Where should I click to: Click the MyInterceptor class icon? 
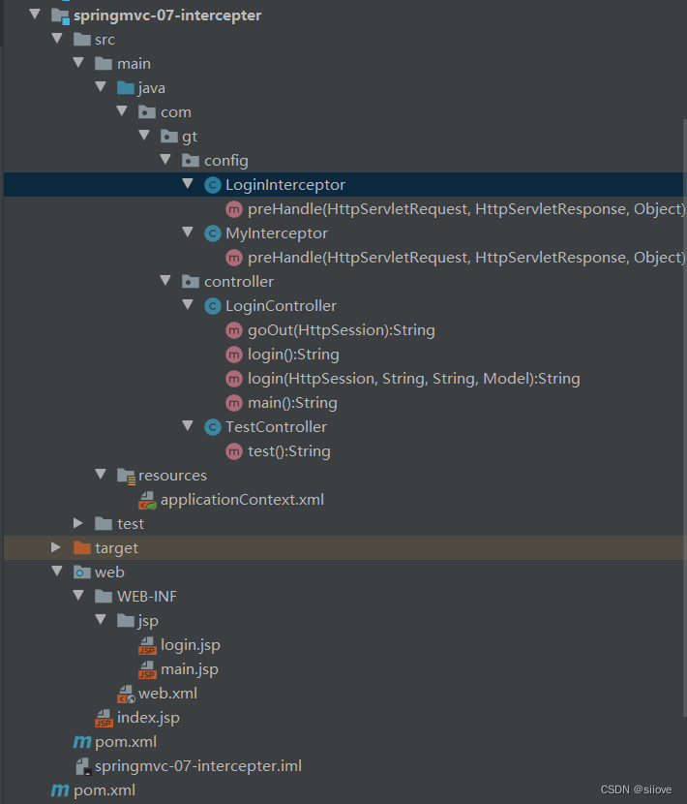tap(213, 233)
